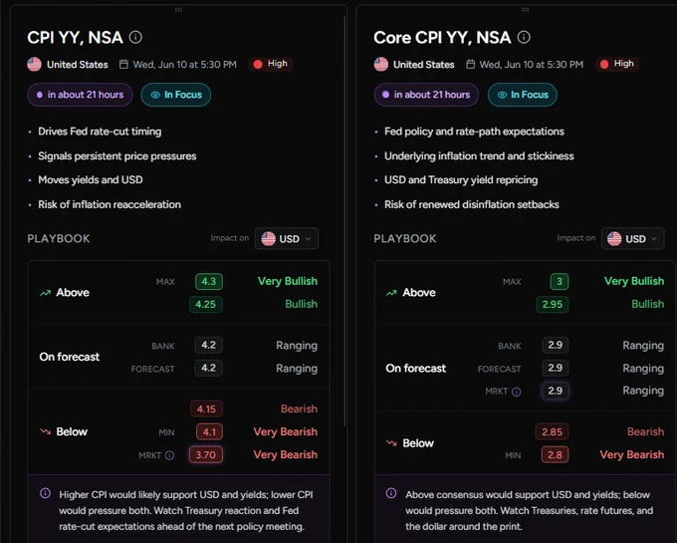Viewport: 677px width, 543px height.
Task: Select Below scenario row in Core CPI playbook
Action: pos(525,443)
